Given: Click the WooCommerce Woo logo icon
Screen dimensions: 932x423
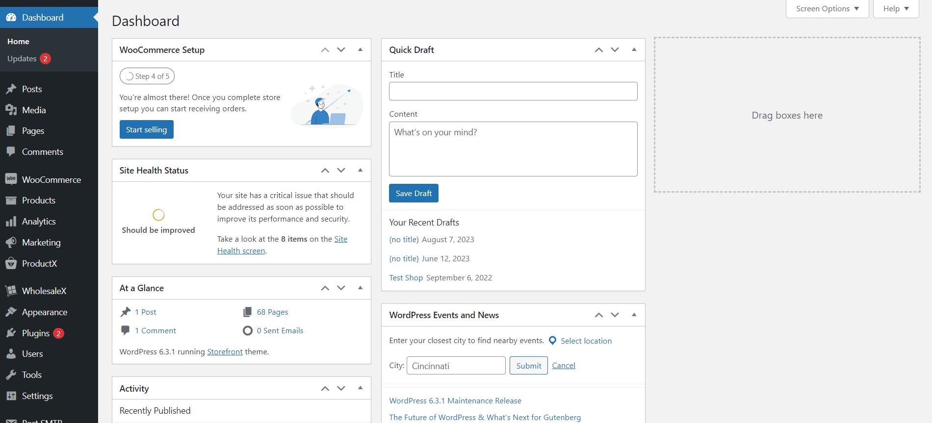Looking at the screenshot, I should (x=11, y=179).
